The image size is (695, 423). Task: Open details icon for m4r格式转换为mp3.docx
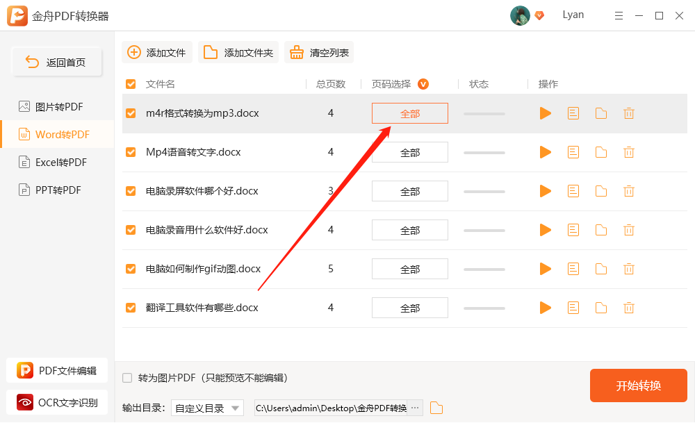573,113
